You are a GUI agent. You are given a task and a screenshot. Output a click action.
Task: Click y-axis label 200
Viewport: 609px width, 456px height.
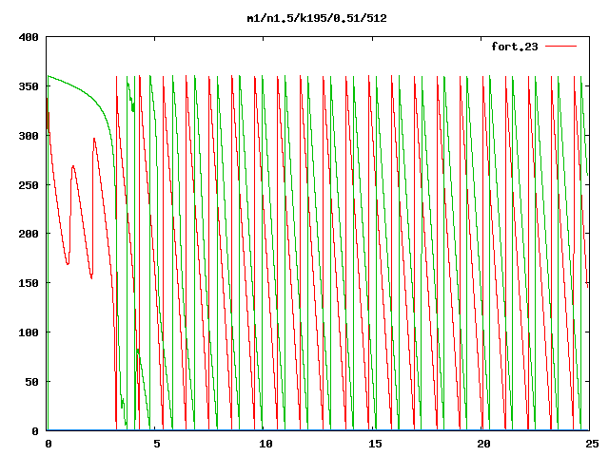29,234
